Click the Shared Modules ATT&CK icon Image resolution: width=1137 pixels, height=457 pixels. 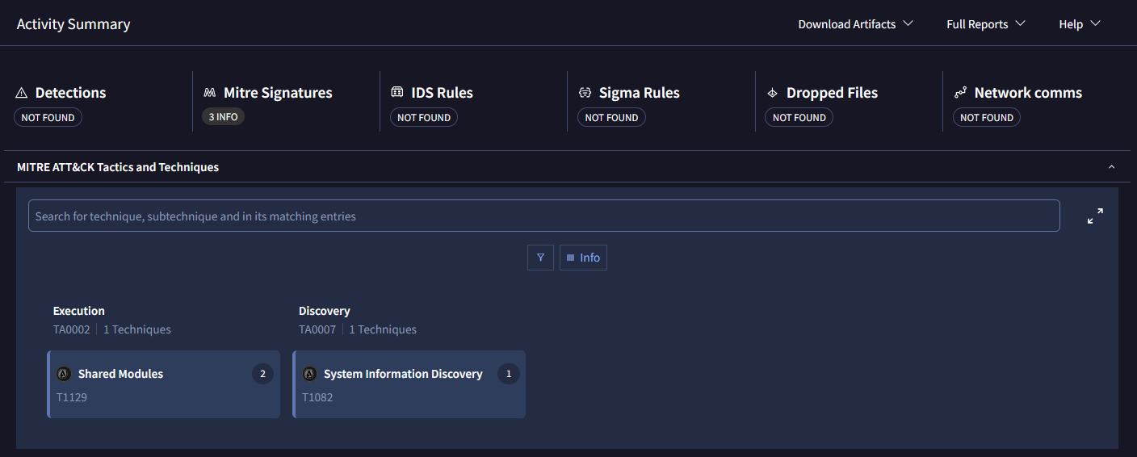(x=64, y=374)
